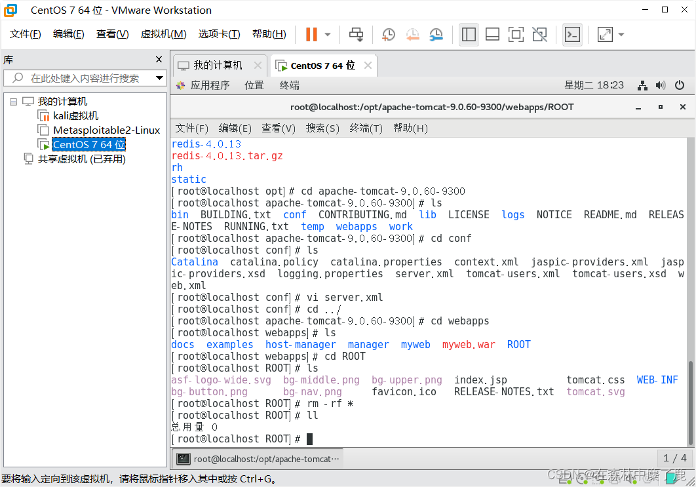The width and height of the screenshot is (696, 487).
Task: Select CentOS 7 64 位 in library tree
Action: (x=88, y=144)
